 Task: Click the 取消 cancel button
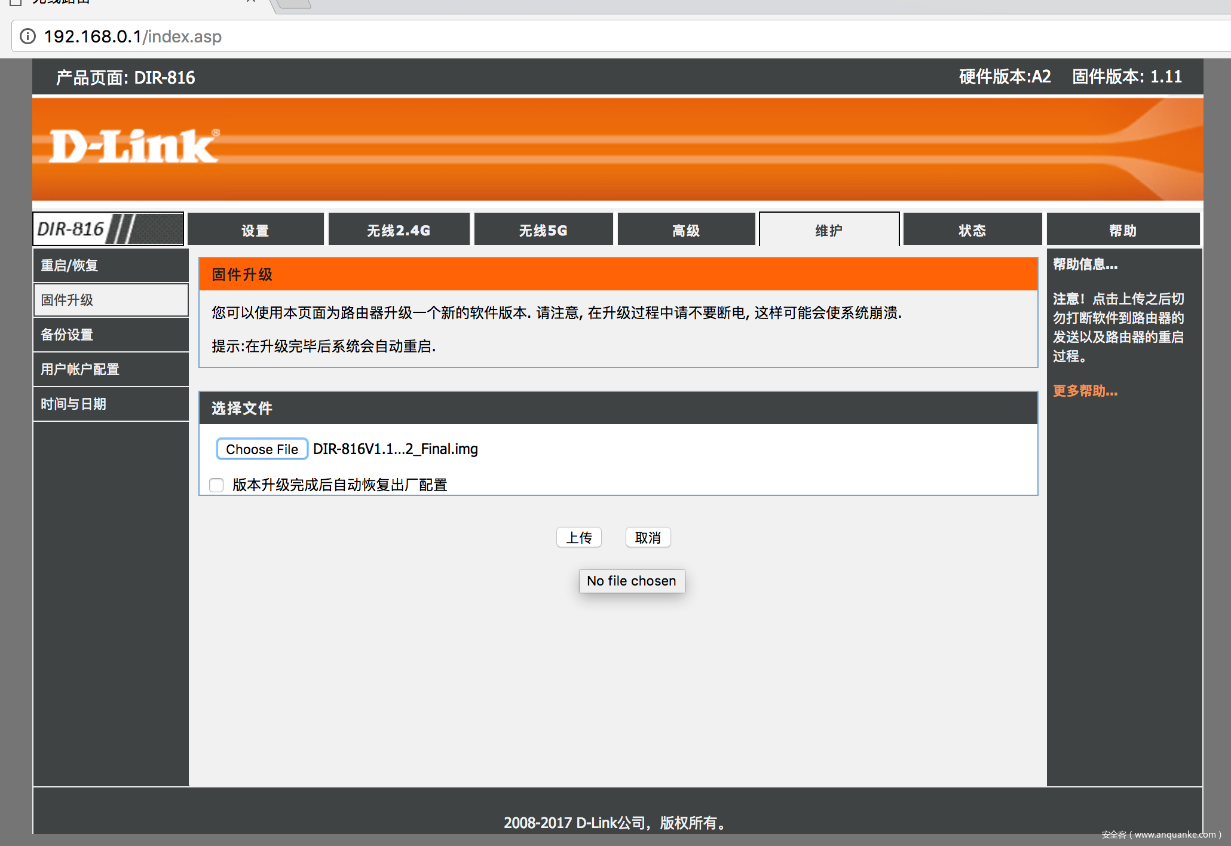coord(648,537)
